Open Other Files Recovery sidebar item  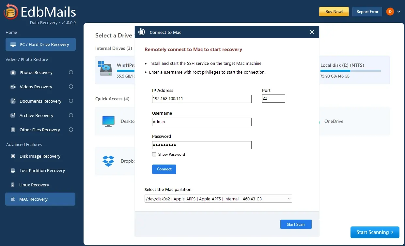[40, 130]
